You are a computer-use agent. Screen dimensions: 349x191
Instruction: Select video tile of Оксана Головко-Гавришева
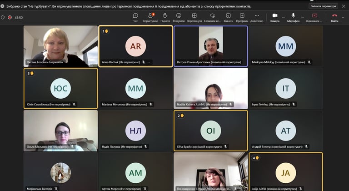pos(60,46)
